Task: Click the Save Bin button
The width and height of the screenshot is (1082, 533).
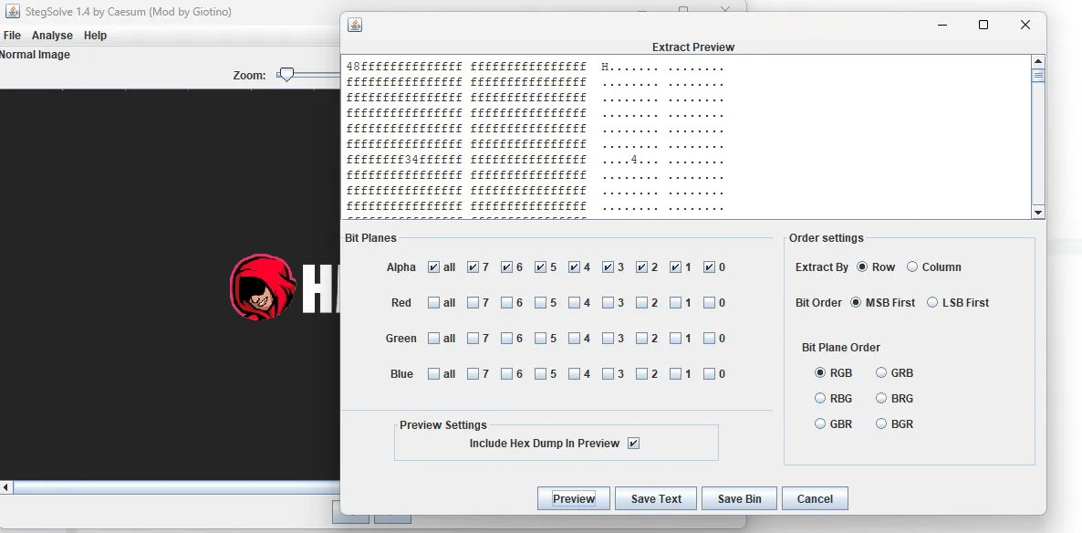Action: pyautogui.click(x=739, y=498)
